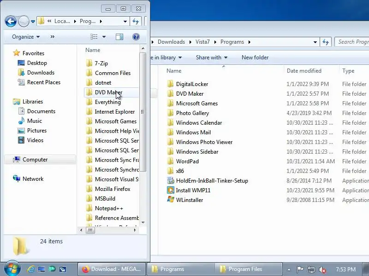
Task: Open the Share with menu
Action: (212, 57)
